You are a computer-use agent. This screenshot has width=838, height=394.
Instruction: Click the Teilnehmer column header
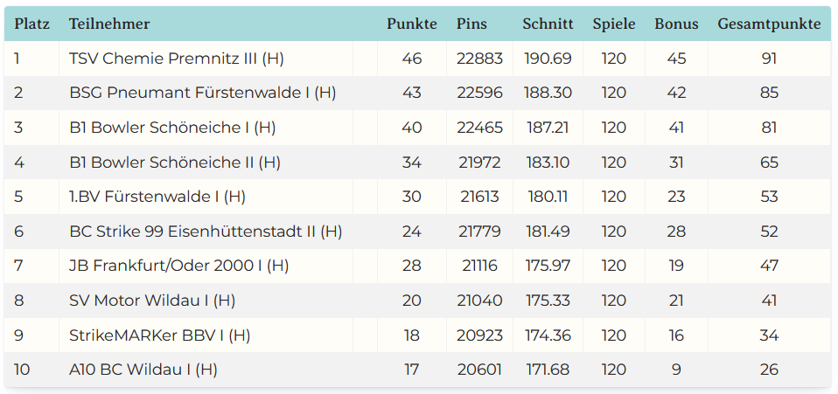coord(109,24)
